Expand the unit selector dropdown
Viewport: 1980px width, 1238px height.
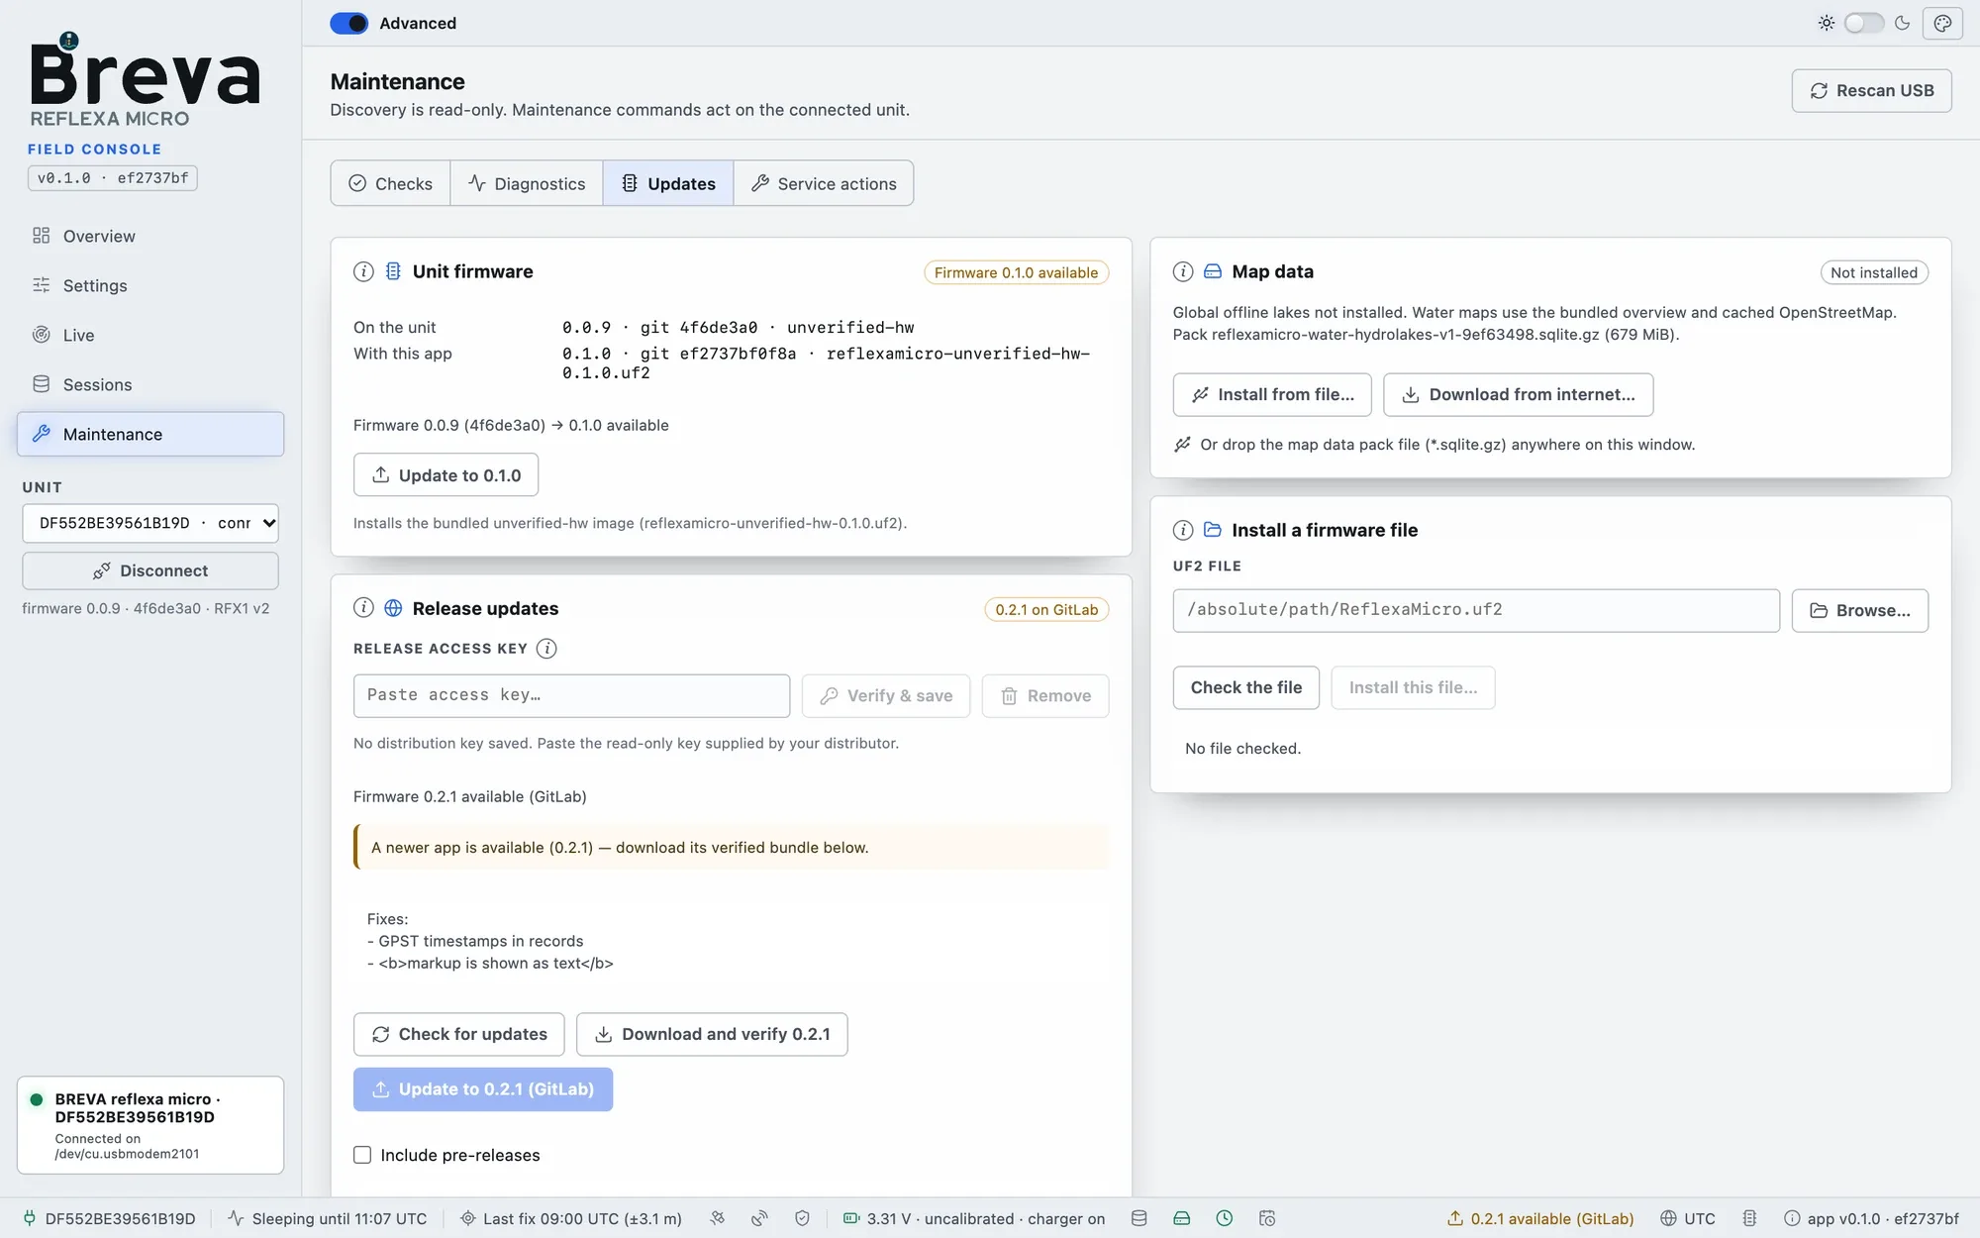tap(150, 523)
